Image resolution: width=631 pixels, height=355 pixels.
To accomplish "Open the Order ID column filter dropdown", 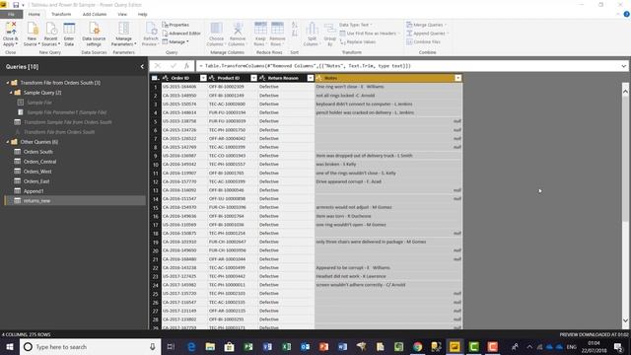I will click(x=203, y=78).
